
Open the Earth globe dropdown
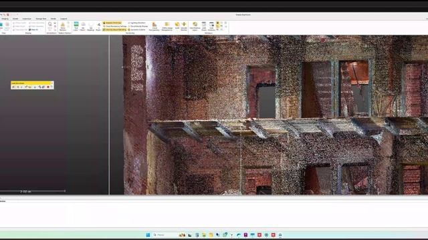(x=177, y=27)
